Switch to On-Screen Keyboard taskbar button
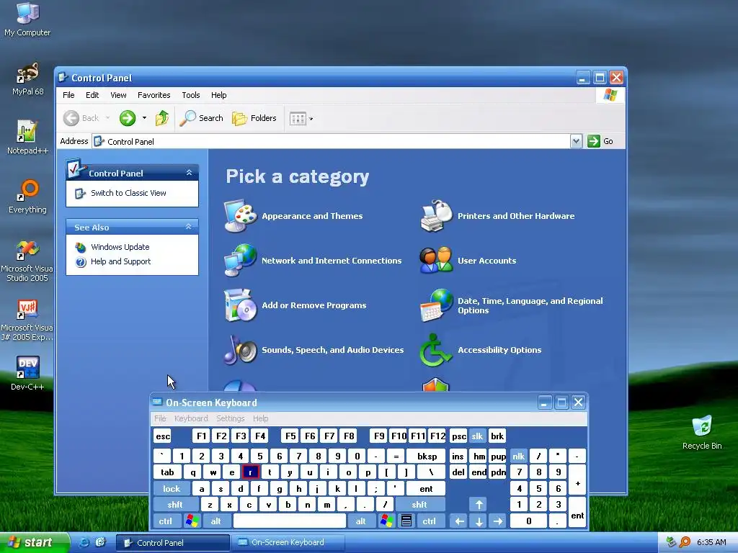 [288, 542]
